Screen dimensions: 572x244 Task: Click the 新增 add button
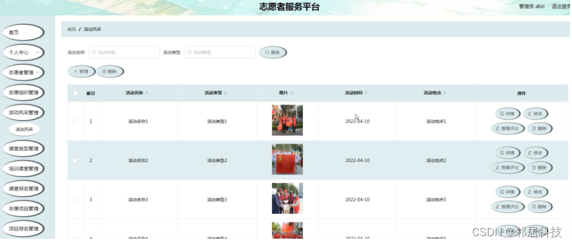[x=81, y=71]
